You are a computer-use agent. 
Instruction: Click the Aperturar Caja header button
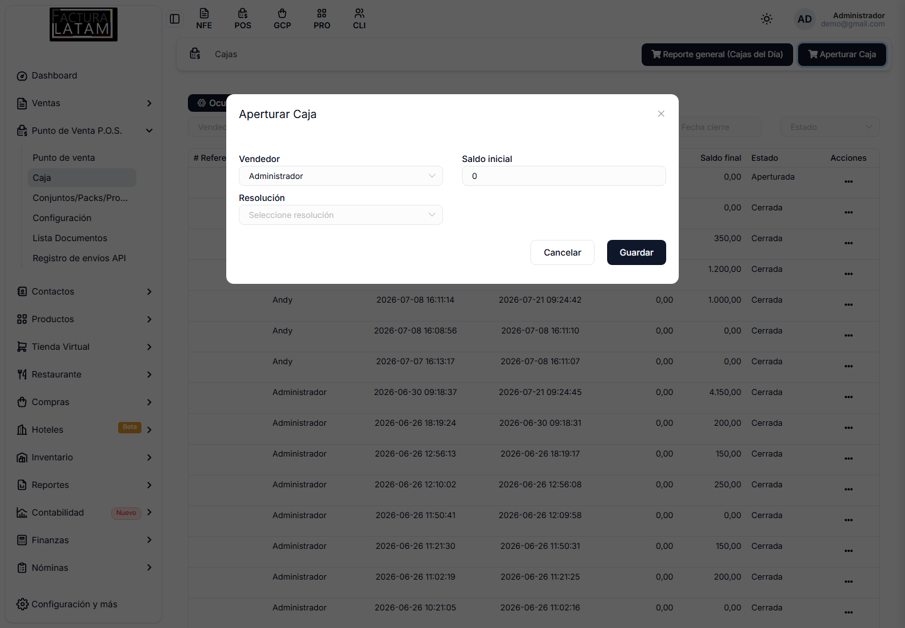pyautogui.click(x=842, y=55)
